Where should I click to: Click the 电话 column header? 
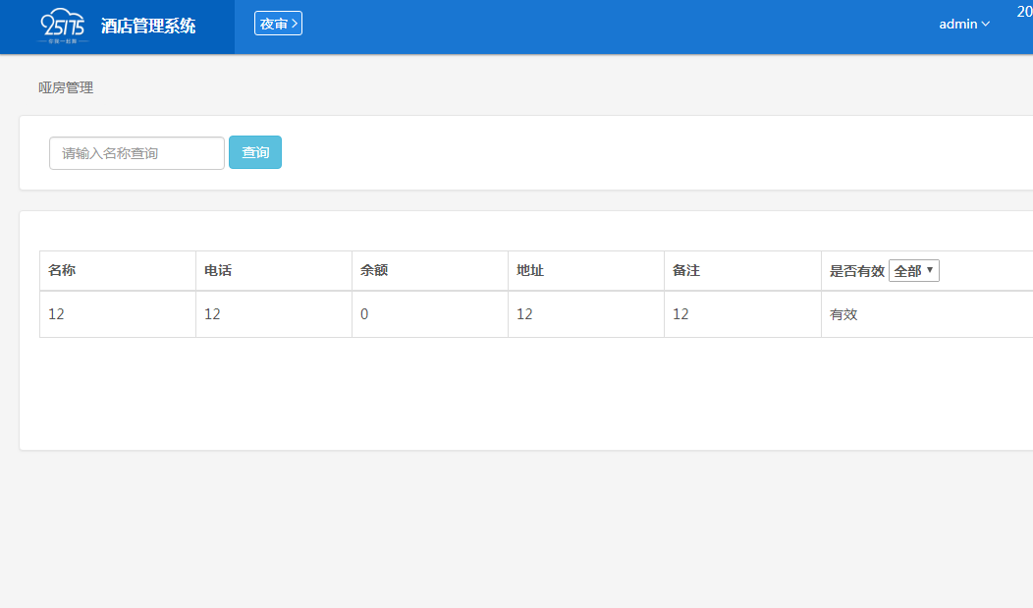click(218, 271)
